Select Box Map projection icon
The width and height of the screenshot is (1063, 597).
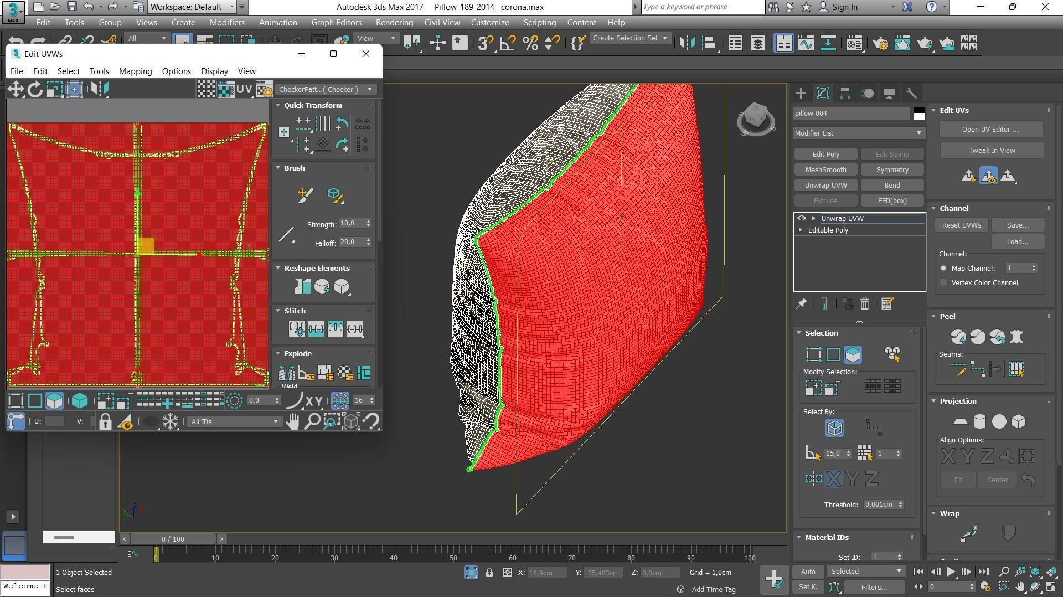click(x=1018, y=422)
